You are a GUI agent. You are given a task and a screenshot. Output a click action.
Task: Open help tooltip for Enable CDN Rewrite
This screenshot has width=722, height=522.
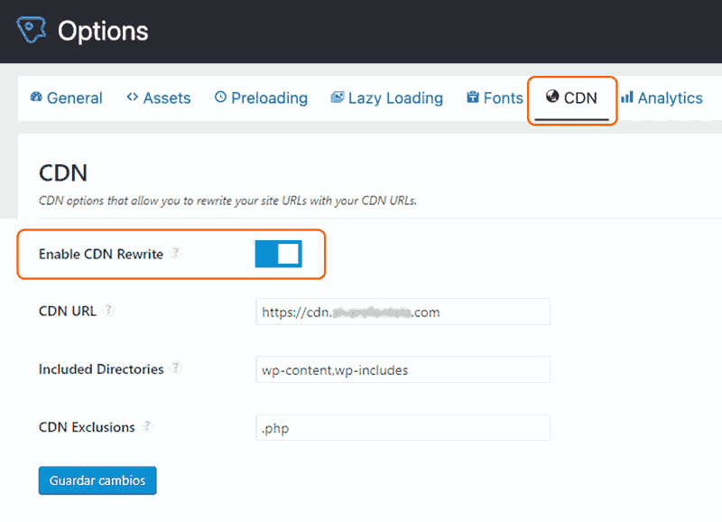pos(176,254)
